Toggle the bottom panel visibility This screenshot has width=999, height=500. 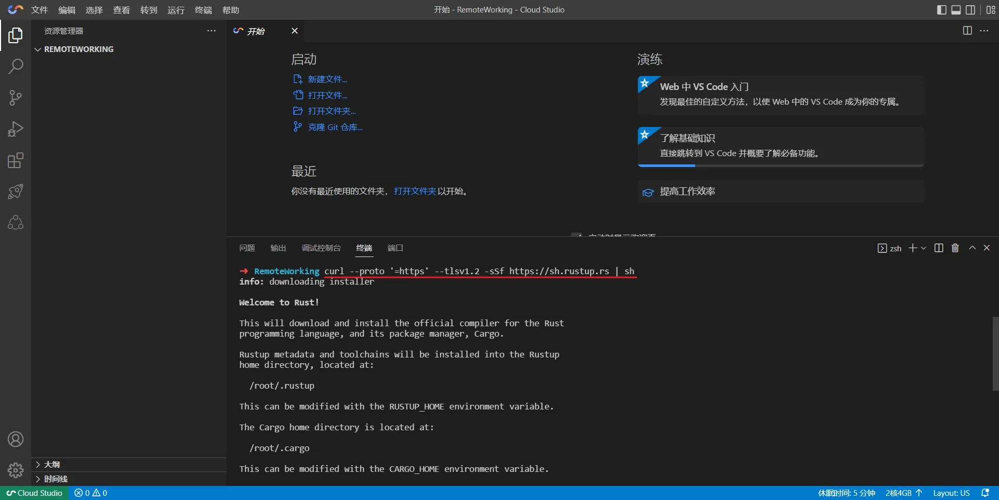pyautogui.click(x=956, y=9)
